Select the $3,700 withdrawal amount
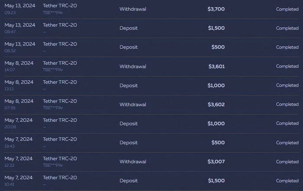This screenshot has width=303, height=191. (x=216, y=9)
